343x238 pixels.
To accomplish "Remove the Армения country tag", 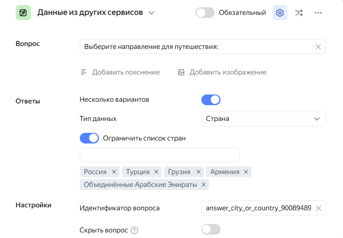I will (x=246, y=172).
